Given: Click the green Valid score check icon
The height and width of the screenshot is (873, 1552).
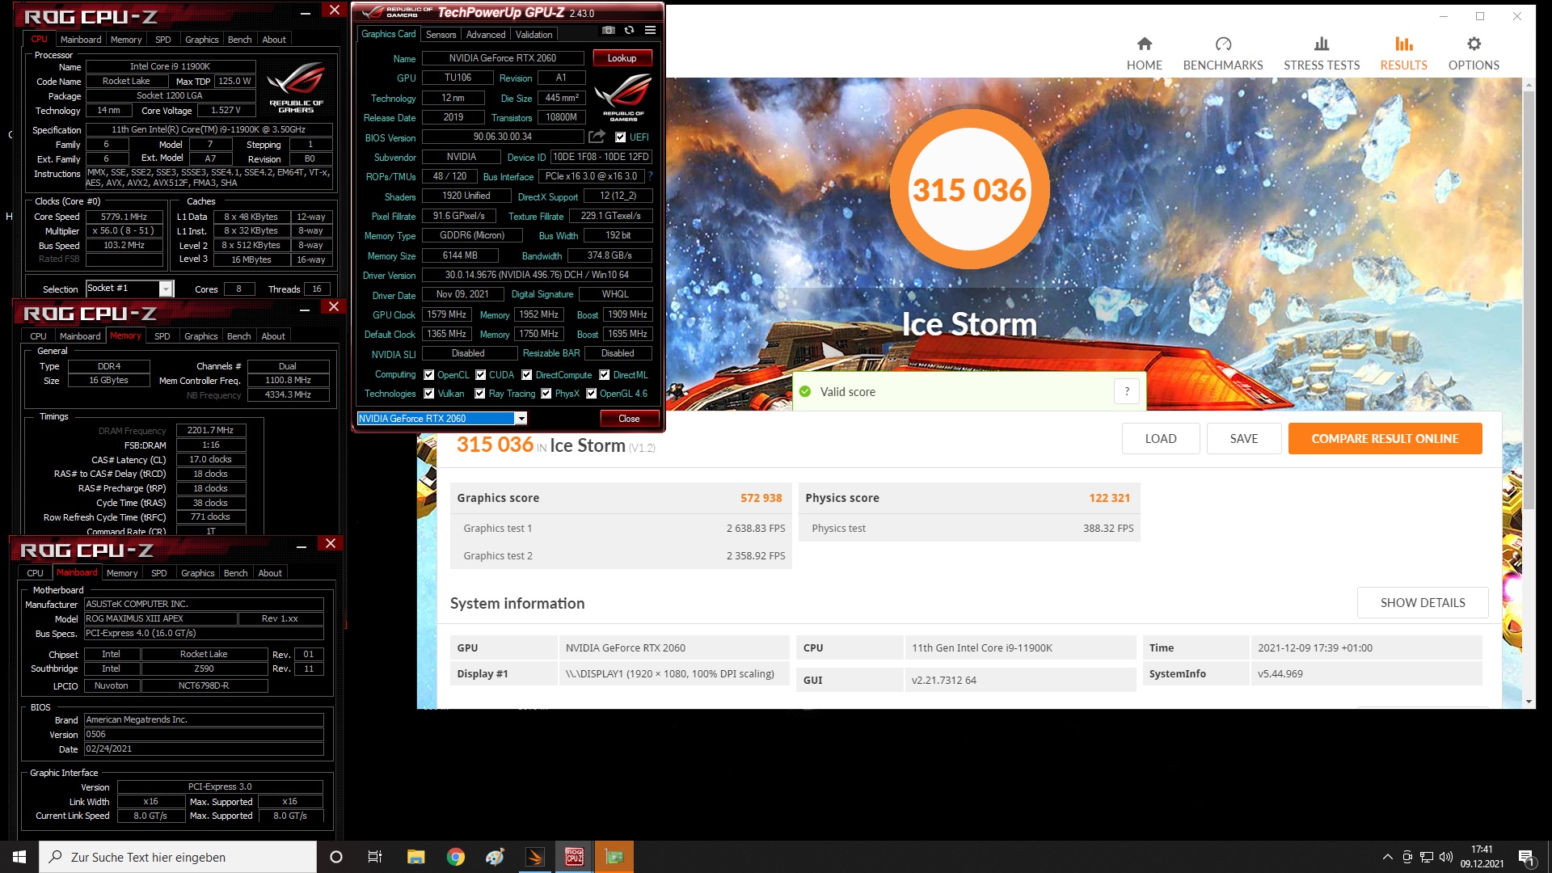Looking at the screenshot, I should [x=805, y=391].
